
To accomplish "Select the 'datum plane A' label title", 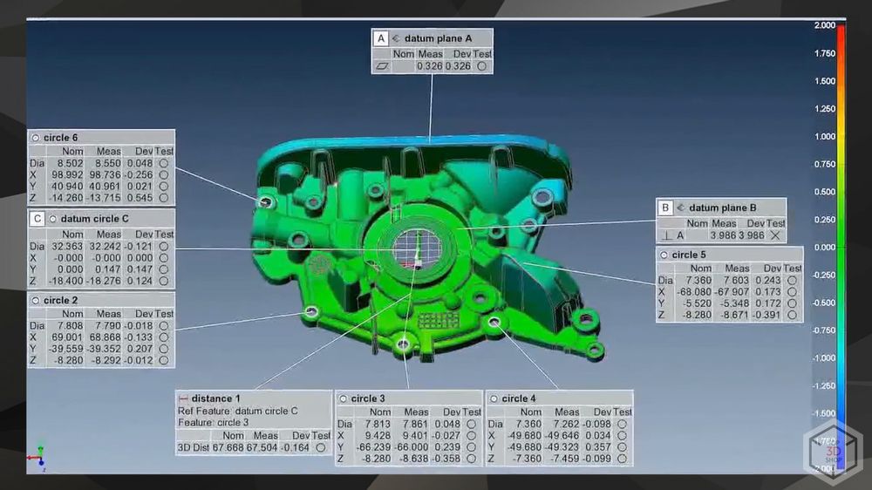I will click(439, 38).
